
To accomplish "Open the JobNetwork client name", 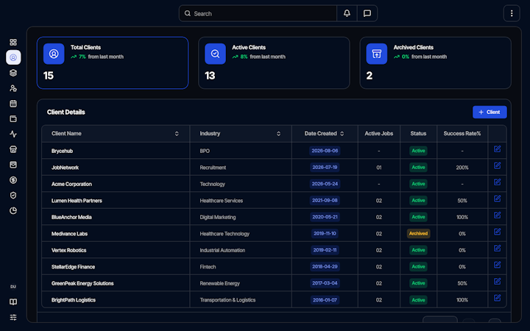I will (x=65, y=168).
